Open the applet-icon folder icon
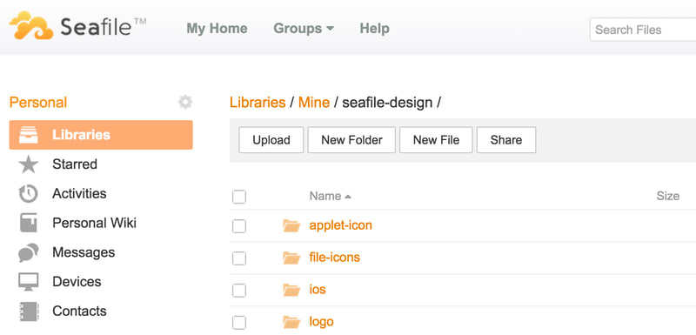This screenshot has width=696, height=335. 291,225
